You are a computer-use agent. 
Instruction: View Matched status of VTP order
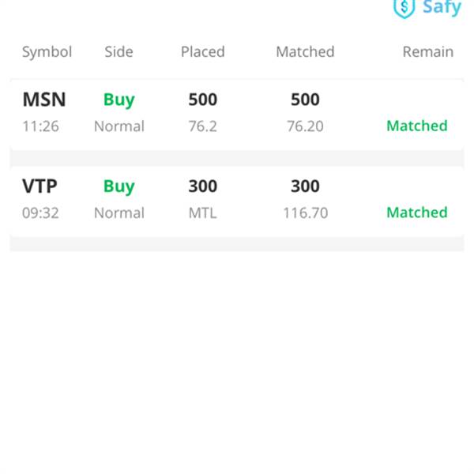417,213
